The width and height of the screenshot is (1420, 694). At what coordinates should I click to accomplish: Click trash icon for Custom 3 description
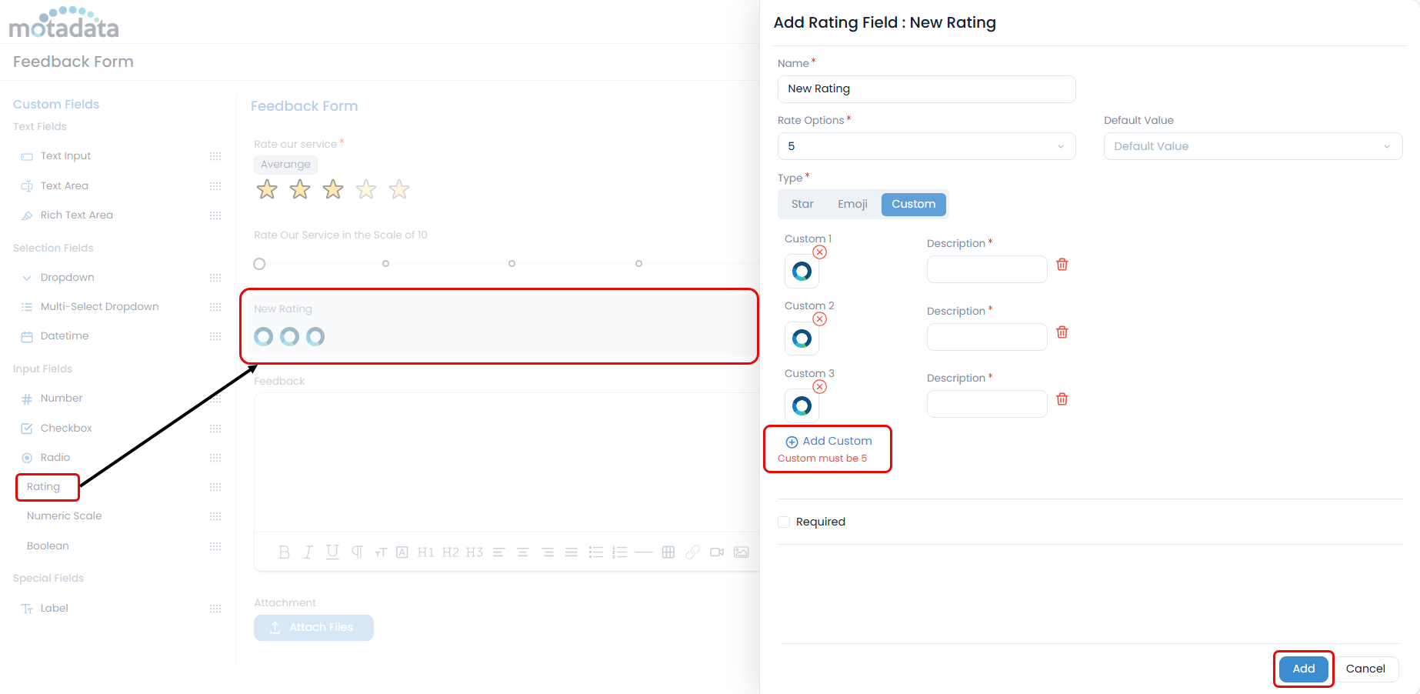click(1062, 399)
